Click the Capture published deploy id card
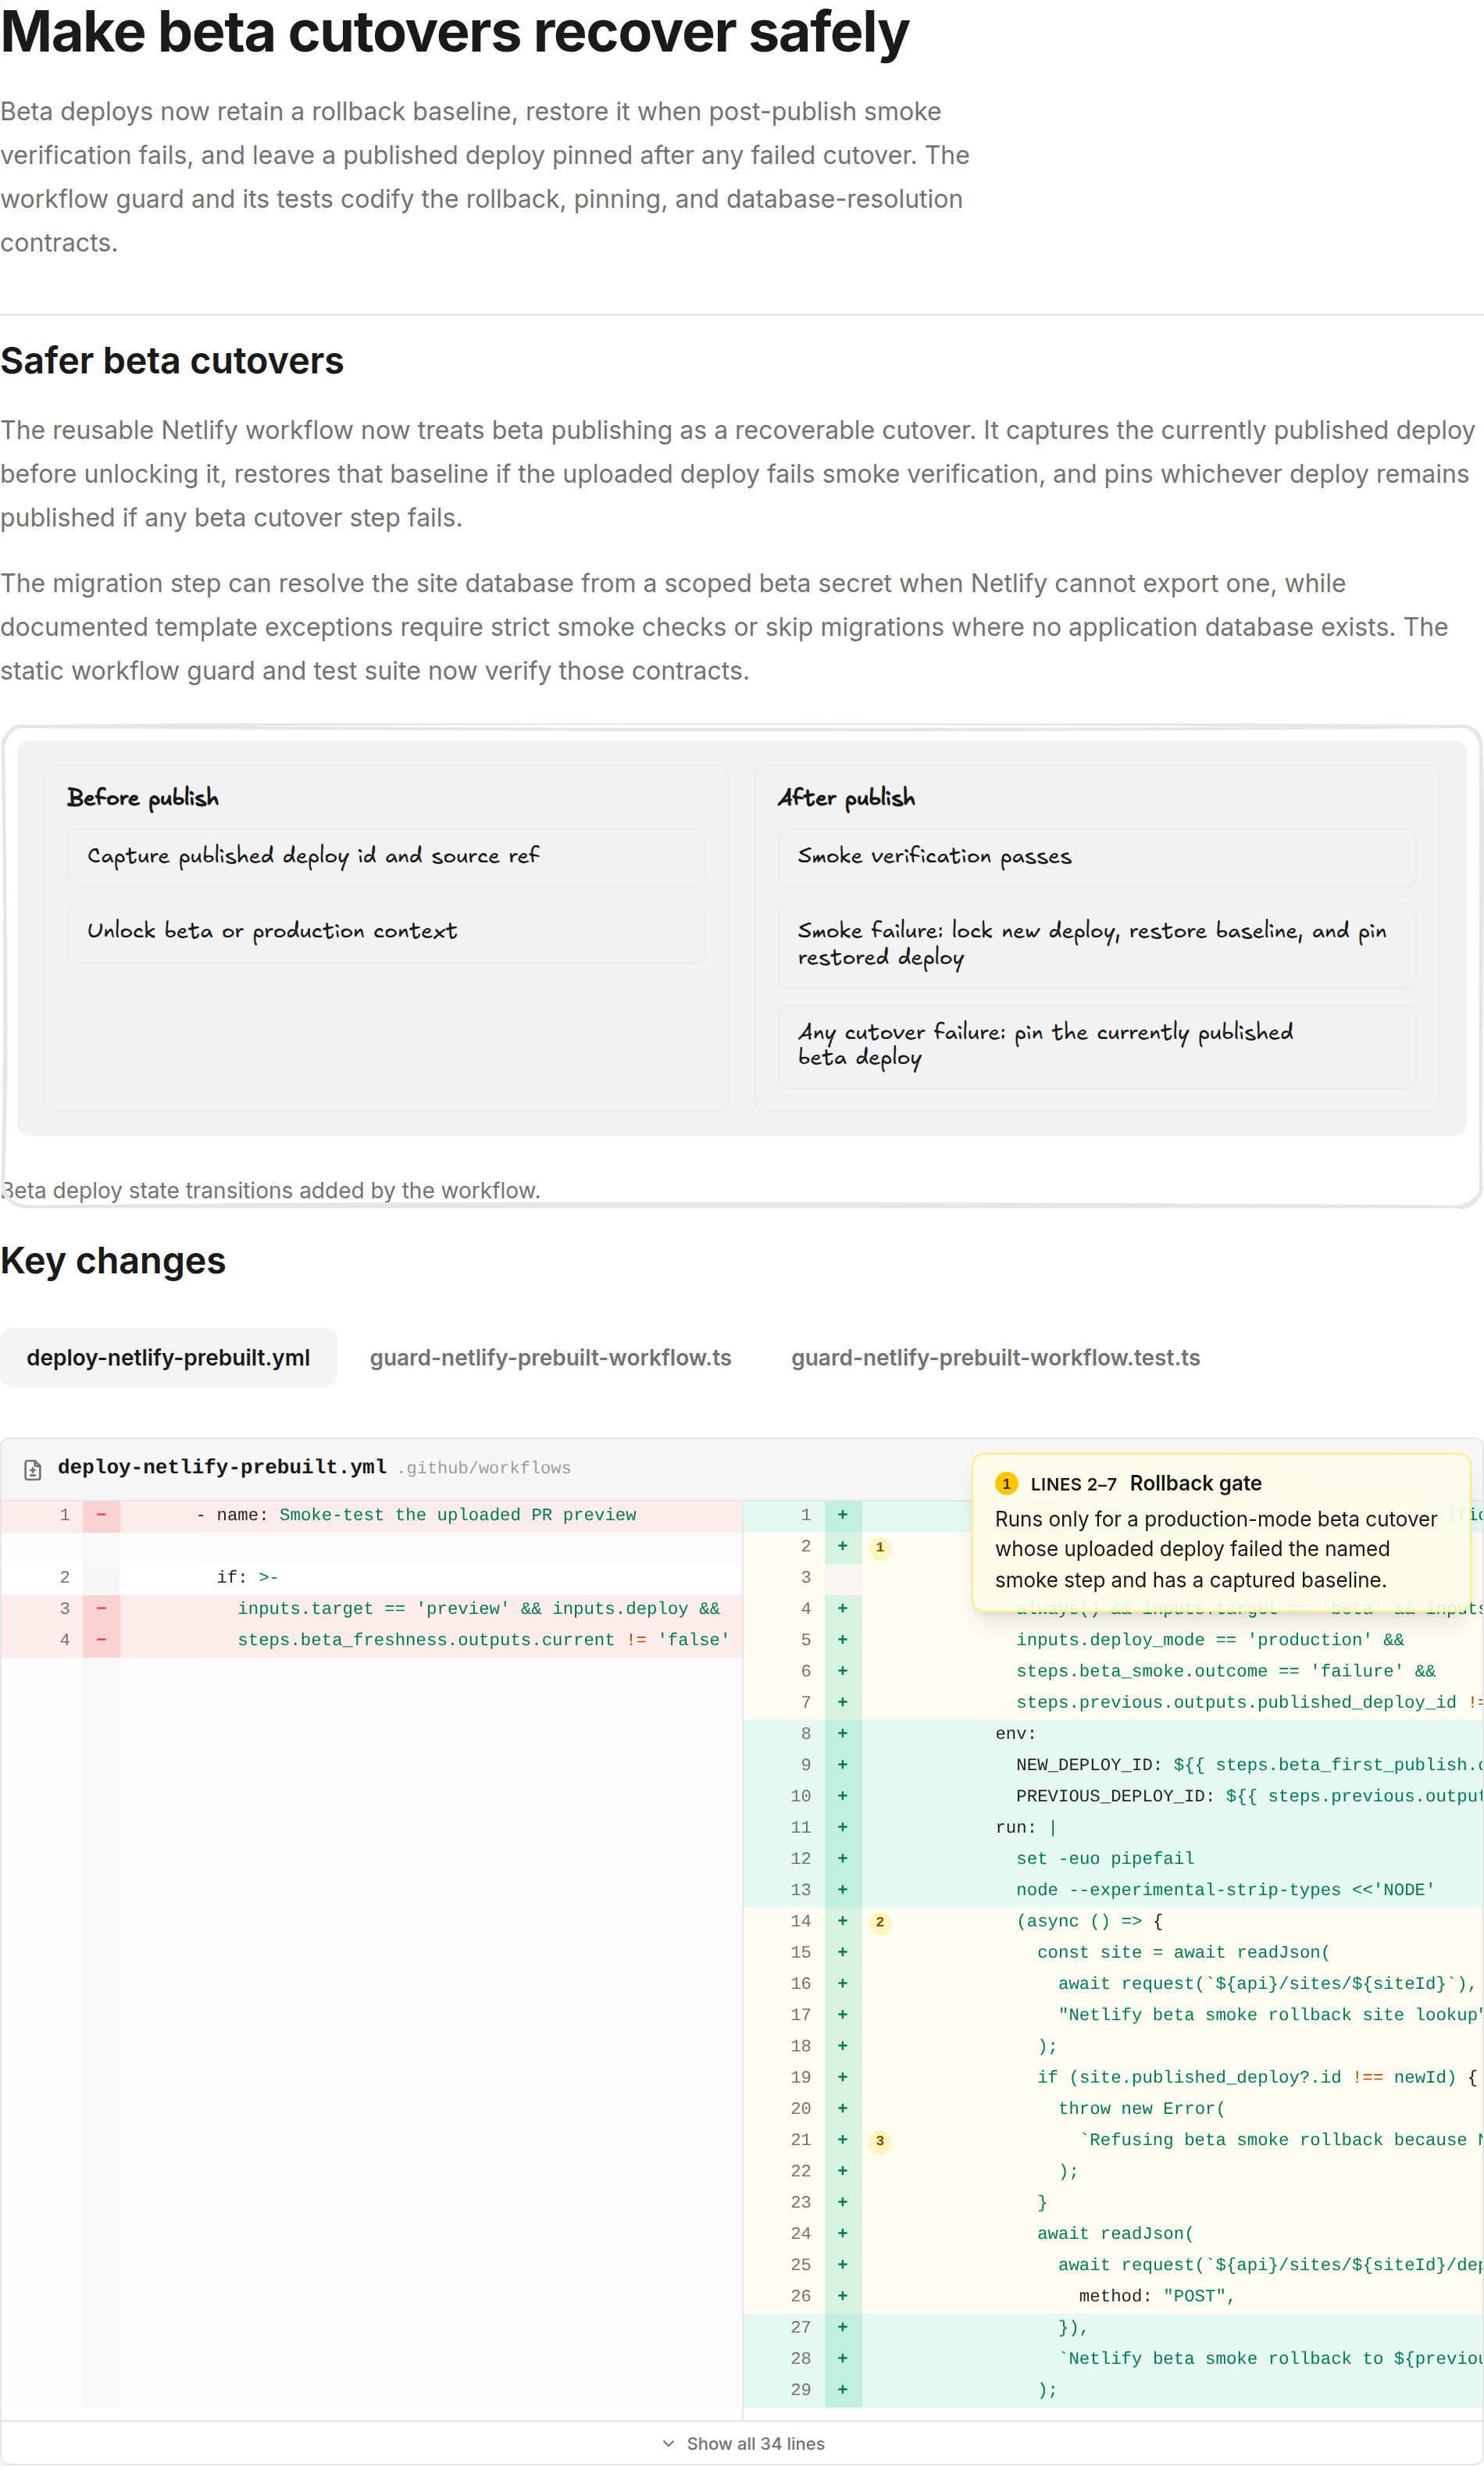Viewport: 1484px width, 2467px height. [386, 857]
